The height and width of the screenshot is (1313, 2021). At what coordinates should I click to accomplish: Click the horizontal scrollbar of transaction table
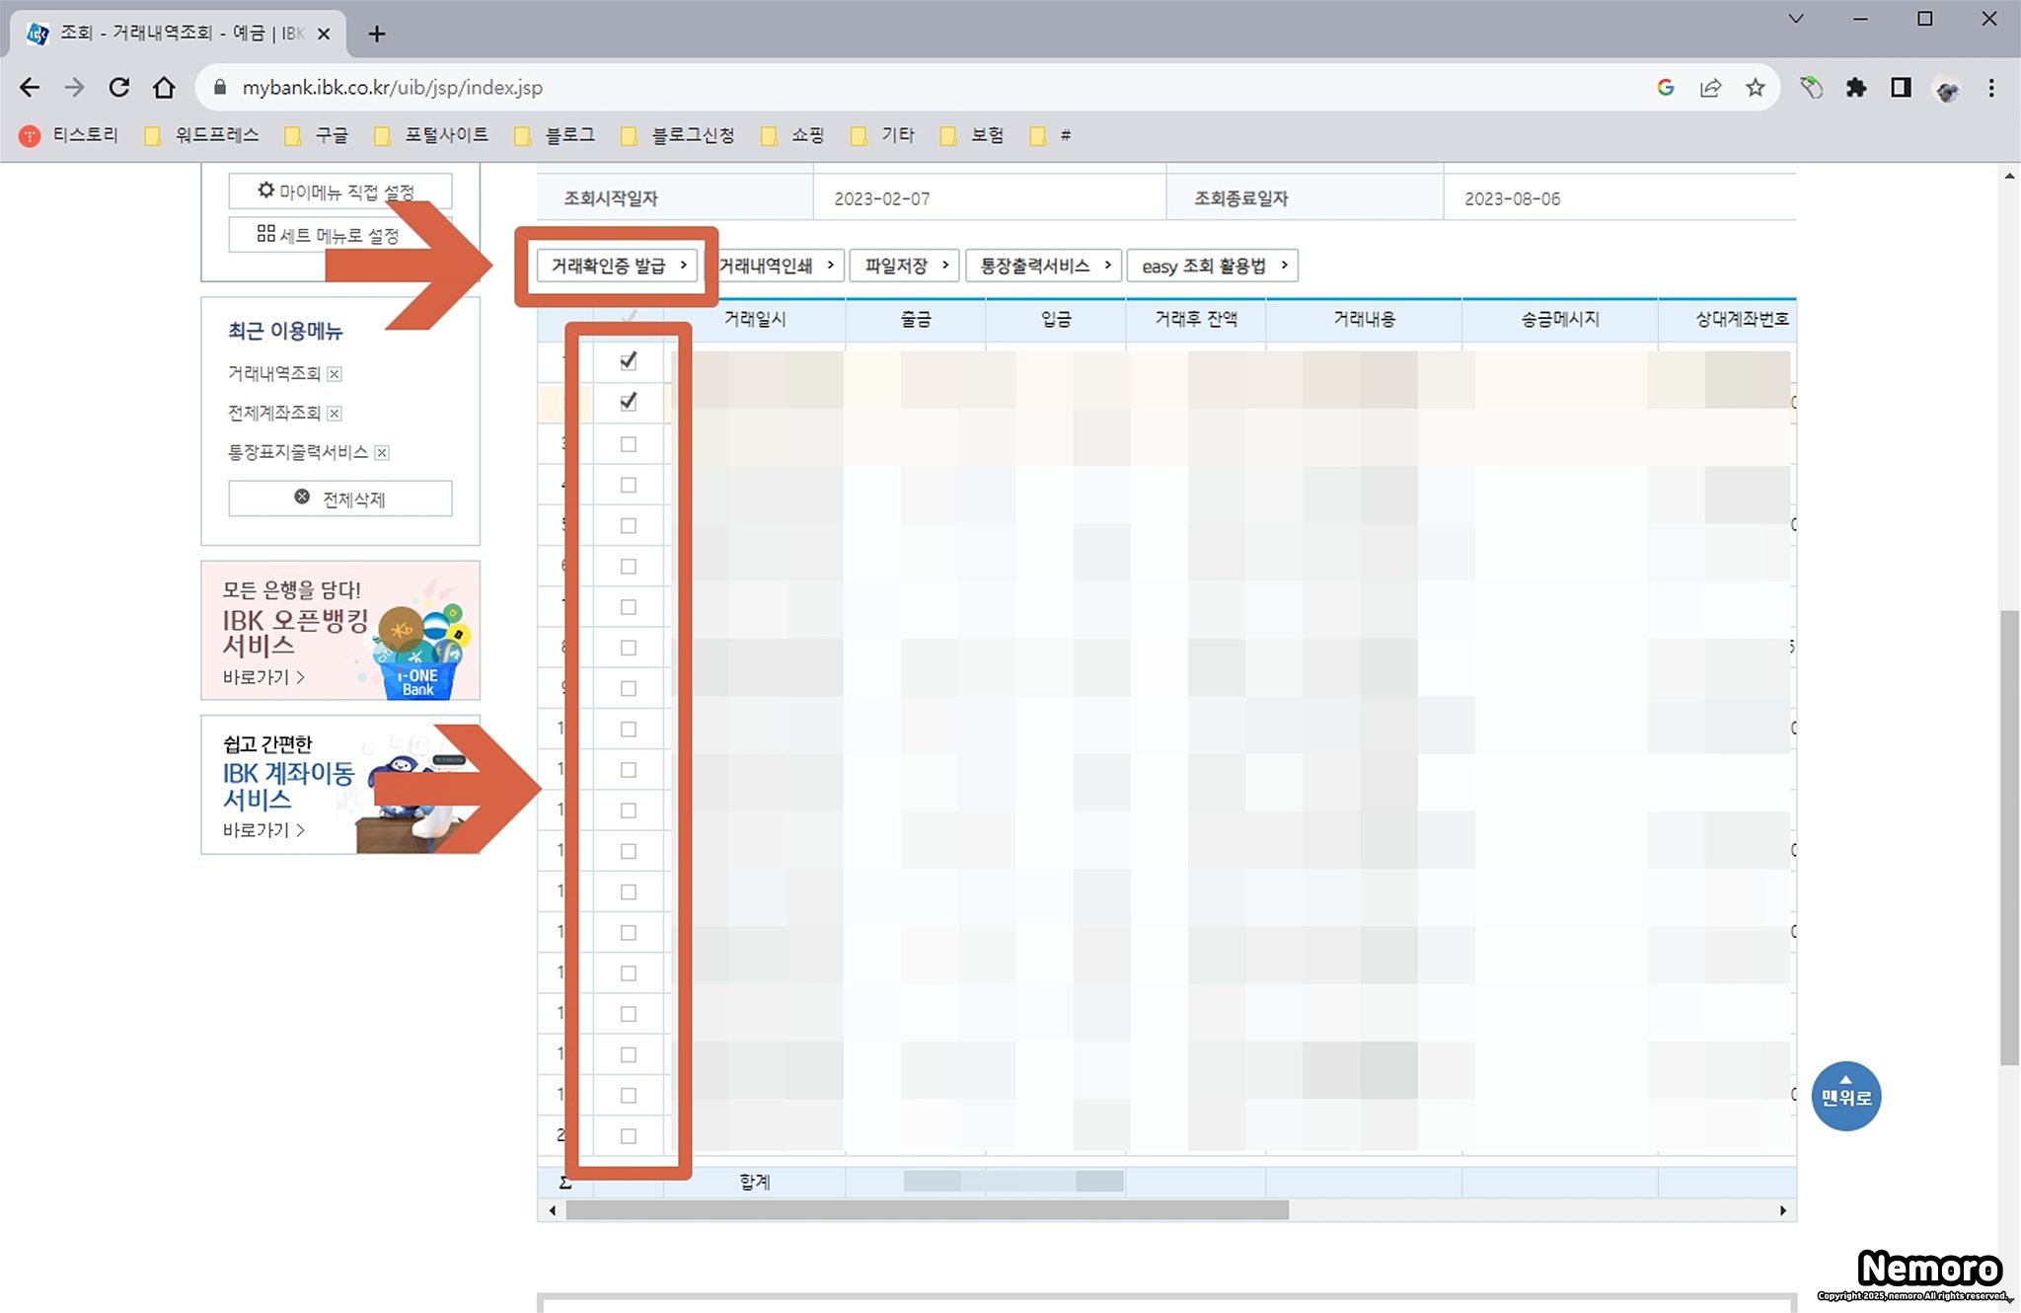(926, 1210)
